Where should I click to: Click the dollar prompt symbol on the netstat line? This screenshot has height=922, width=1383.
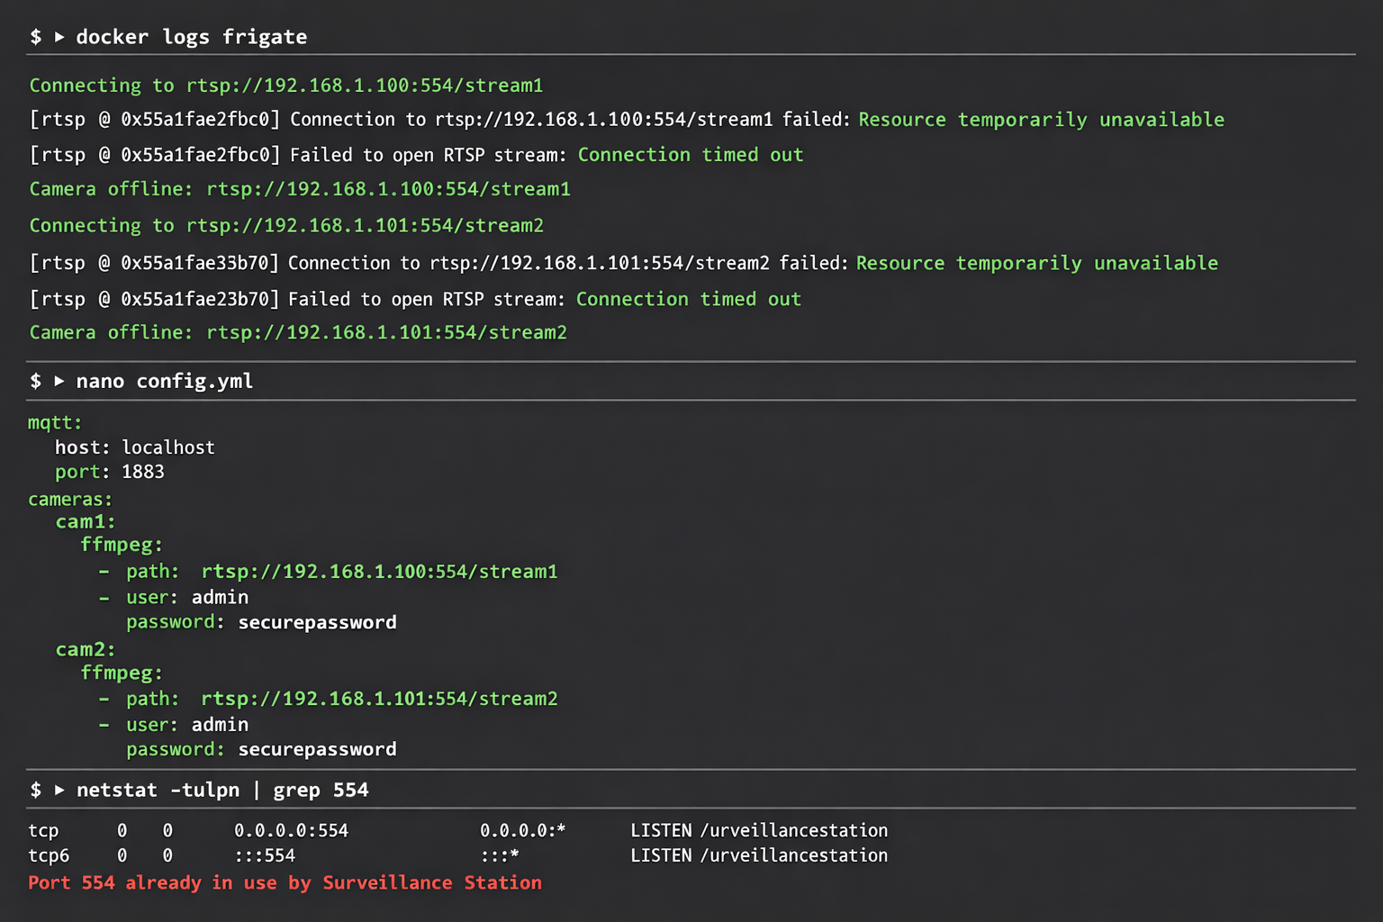(35, 790)
